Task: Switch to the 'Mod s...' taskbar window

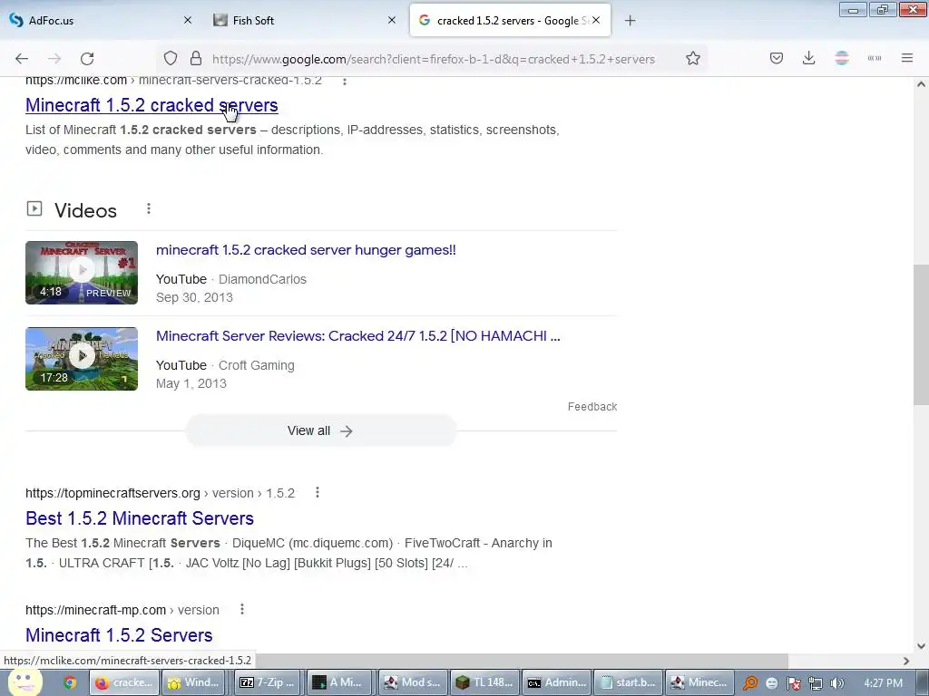Action: (412, 682)
